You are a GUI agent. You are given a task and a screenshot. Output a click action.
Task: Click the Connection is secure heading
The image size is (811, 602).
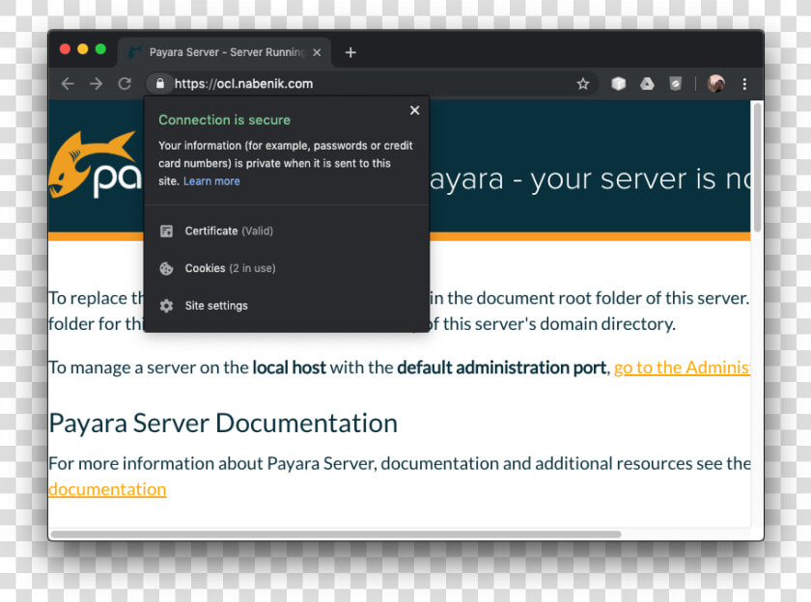(224, 120)
